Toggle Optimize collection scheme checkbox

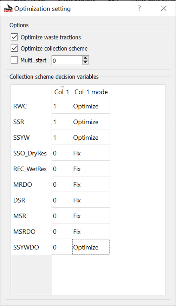point(14,48)
